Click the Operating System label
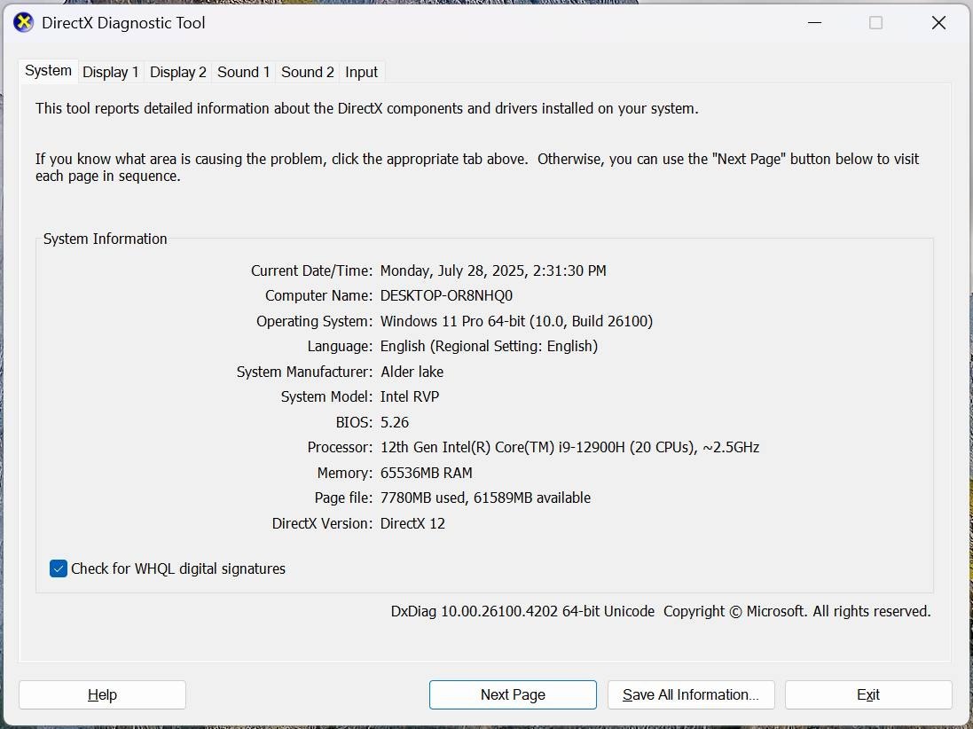 [315, 321]
